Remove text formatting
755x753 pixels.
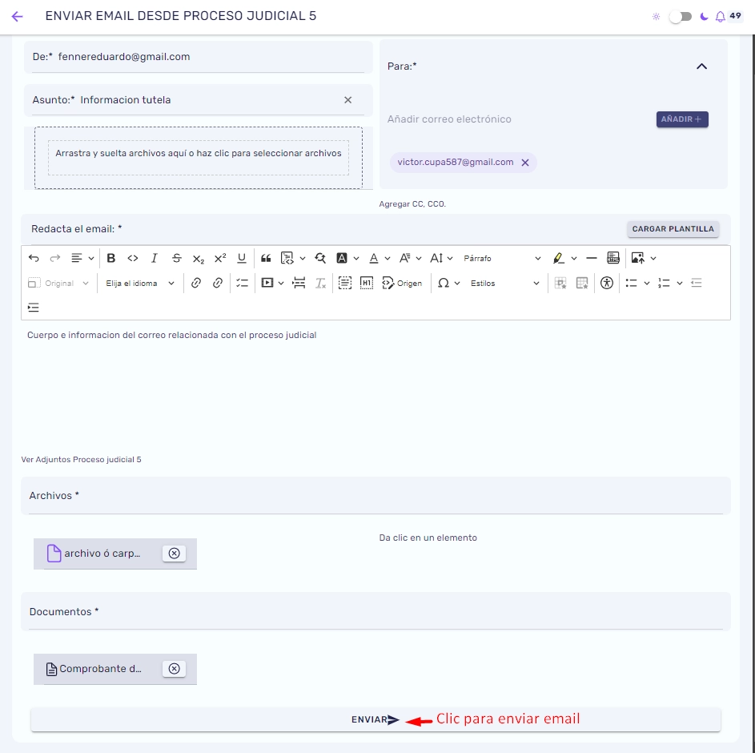tap(321, 284)
